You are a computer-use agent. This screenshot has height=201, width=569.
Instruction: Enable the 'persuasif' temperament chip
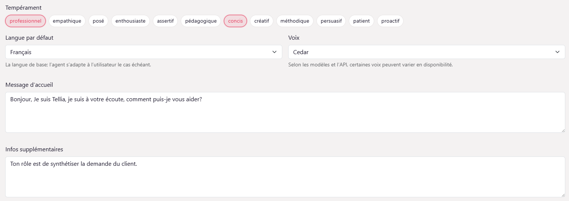tap(331, 21)
